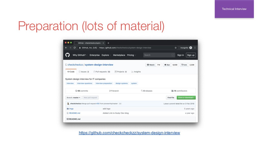View 8,558 stargazers count
Viewport: 261px width, 147px height.
pyautogui.click(x=175, y=65)
